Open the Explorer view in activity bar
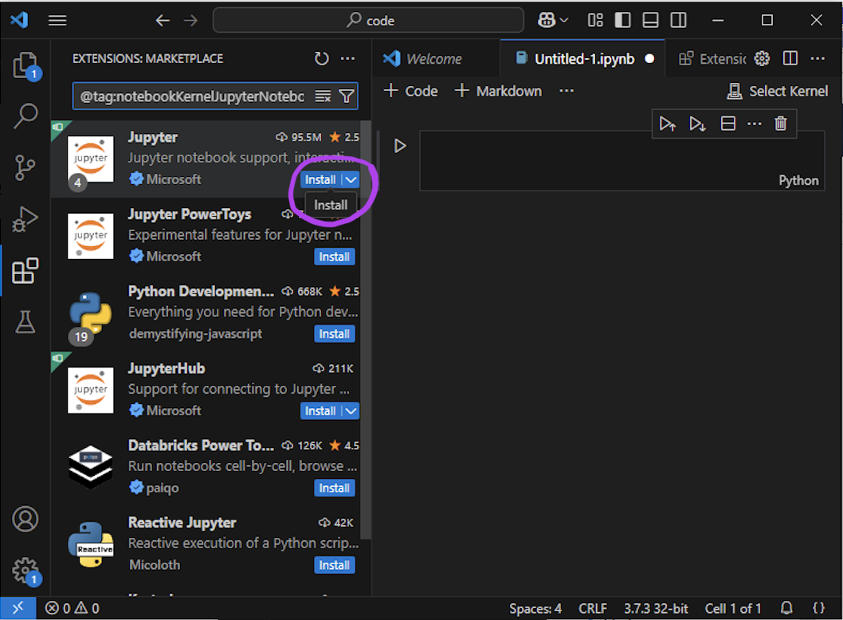Viewport: 843px width, 620px height. 25,65
